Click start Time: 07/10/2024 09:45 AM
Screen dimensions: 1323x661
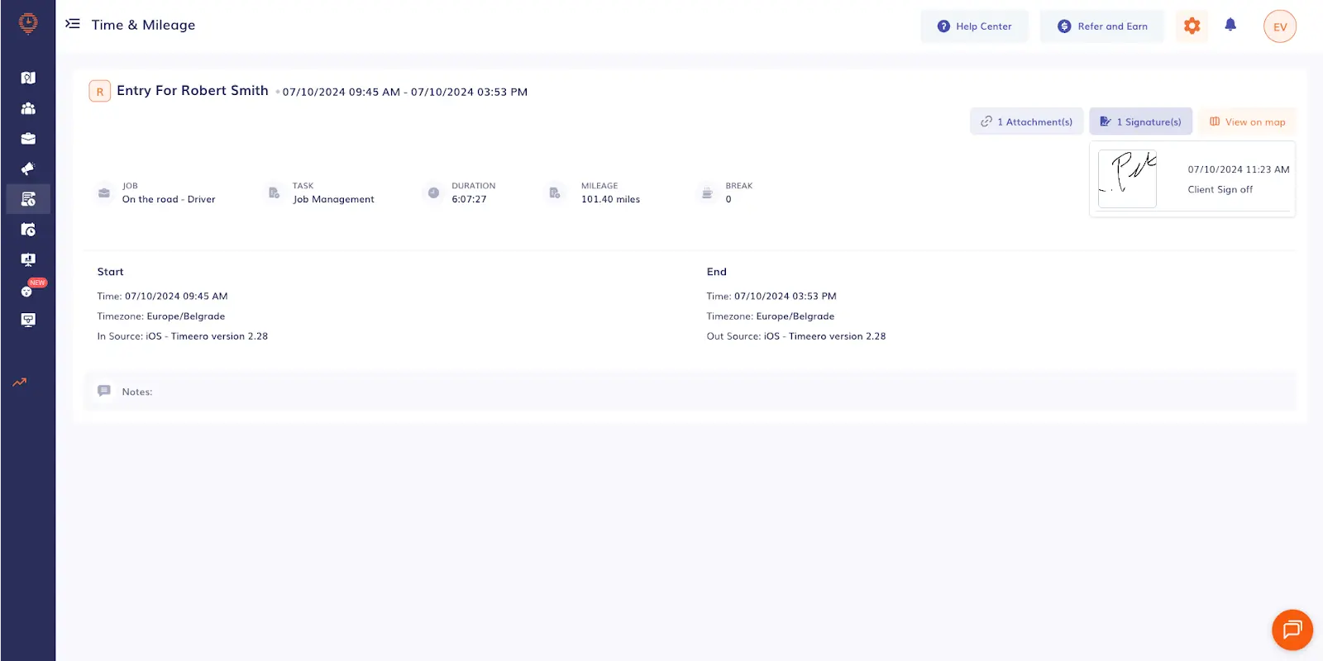(162, 296)
